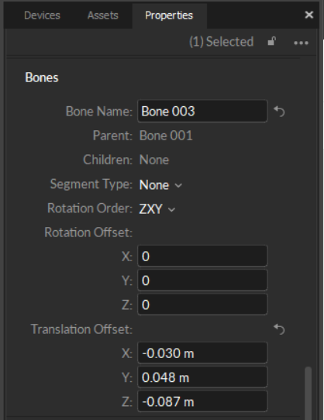Click the (1) Selected label
Viewport: 324px width, 420px height.
click(222, 42)
